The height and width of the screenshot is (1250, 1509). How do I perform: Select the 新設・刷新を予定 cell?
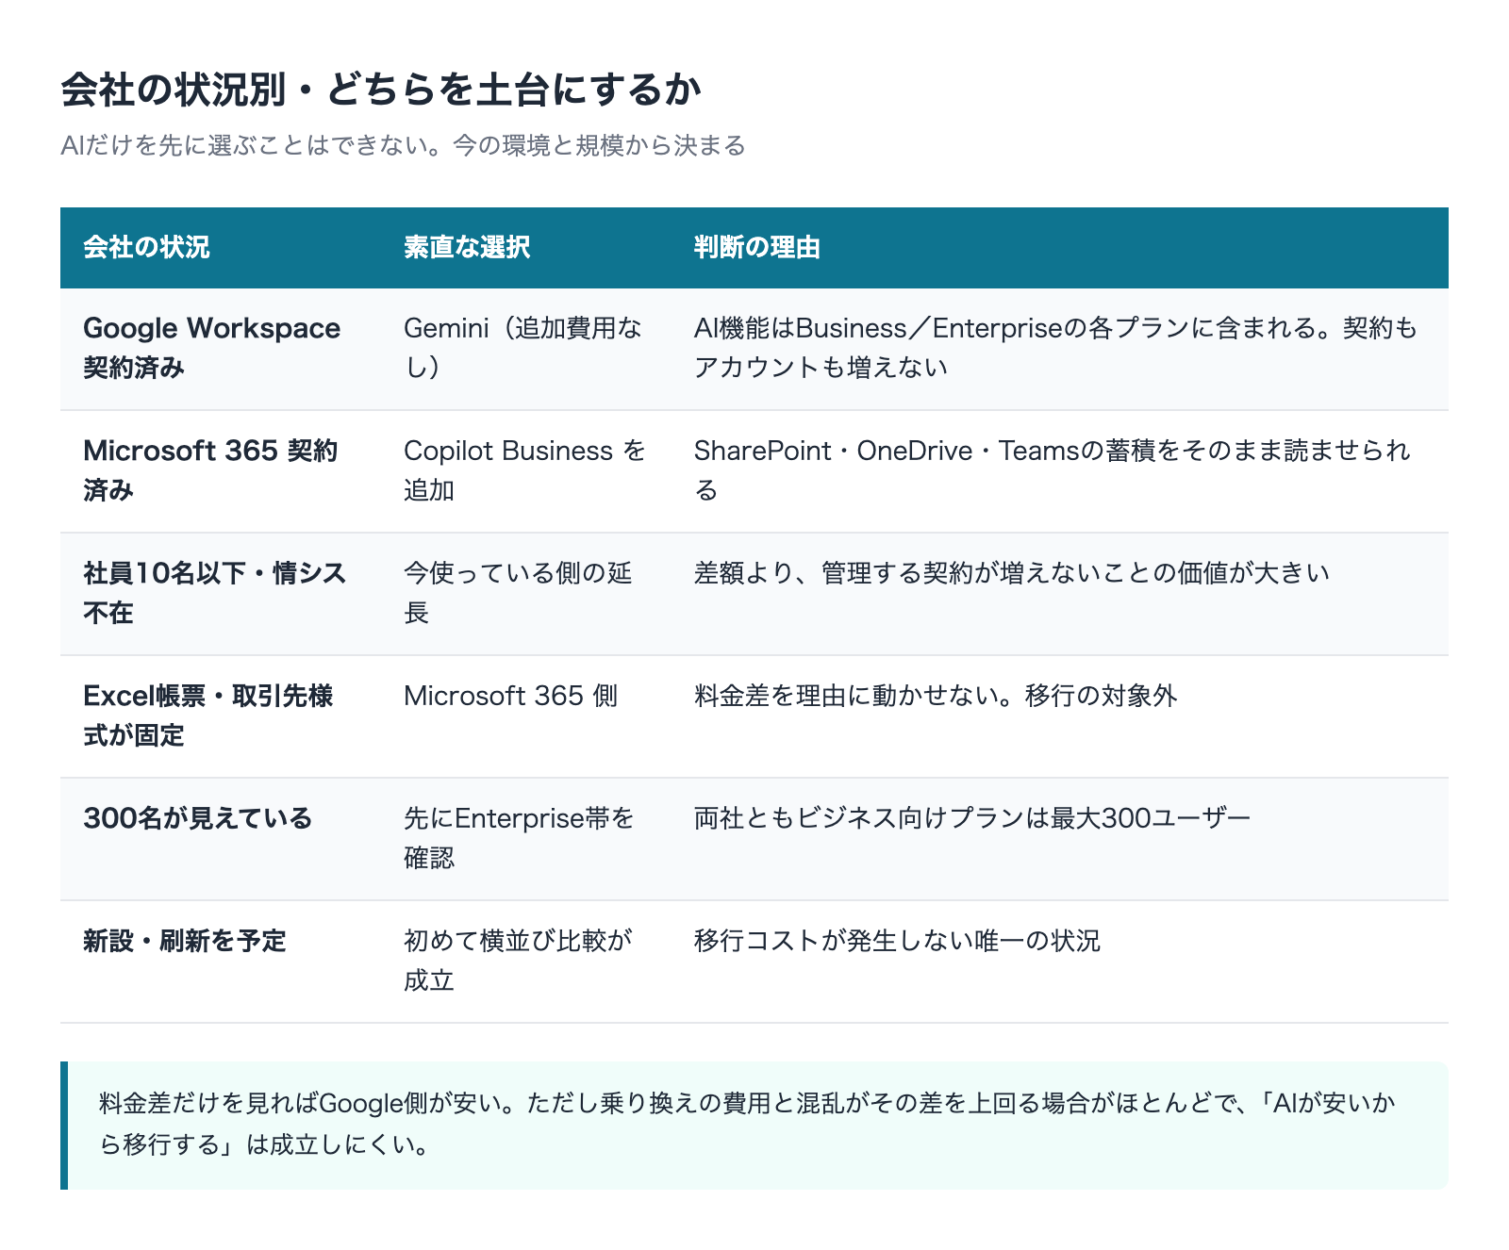click(x=221, y=961)
